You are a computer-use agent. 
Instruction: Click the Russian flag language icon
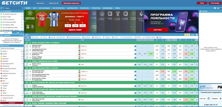coord(221,8)
